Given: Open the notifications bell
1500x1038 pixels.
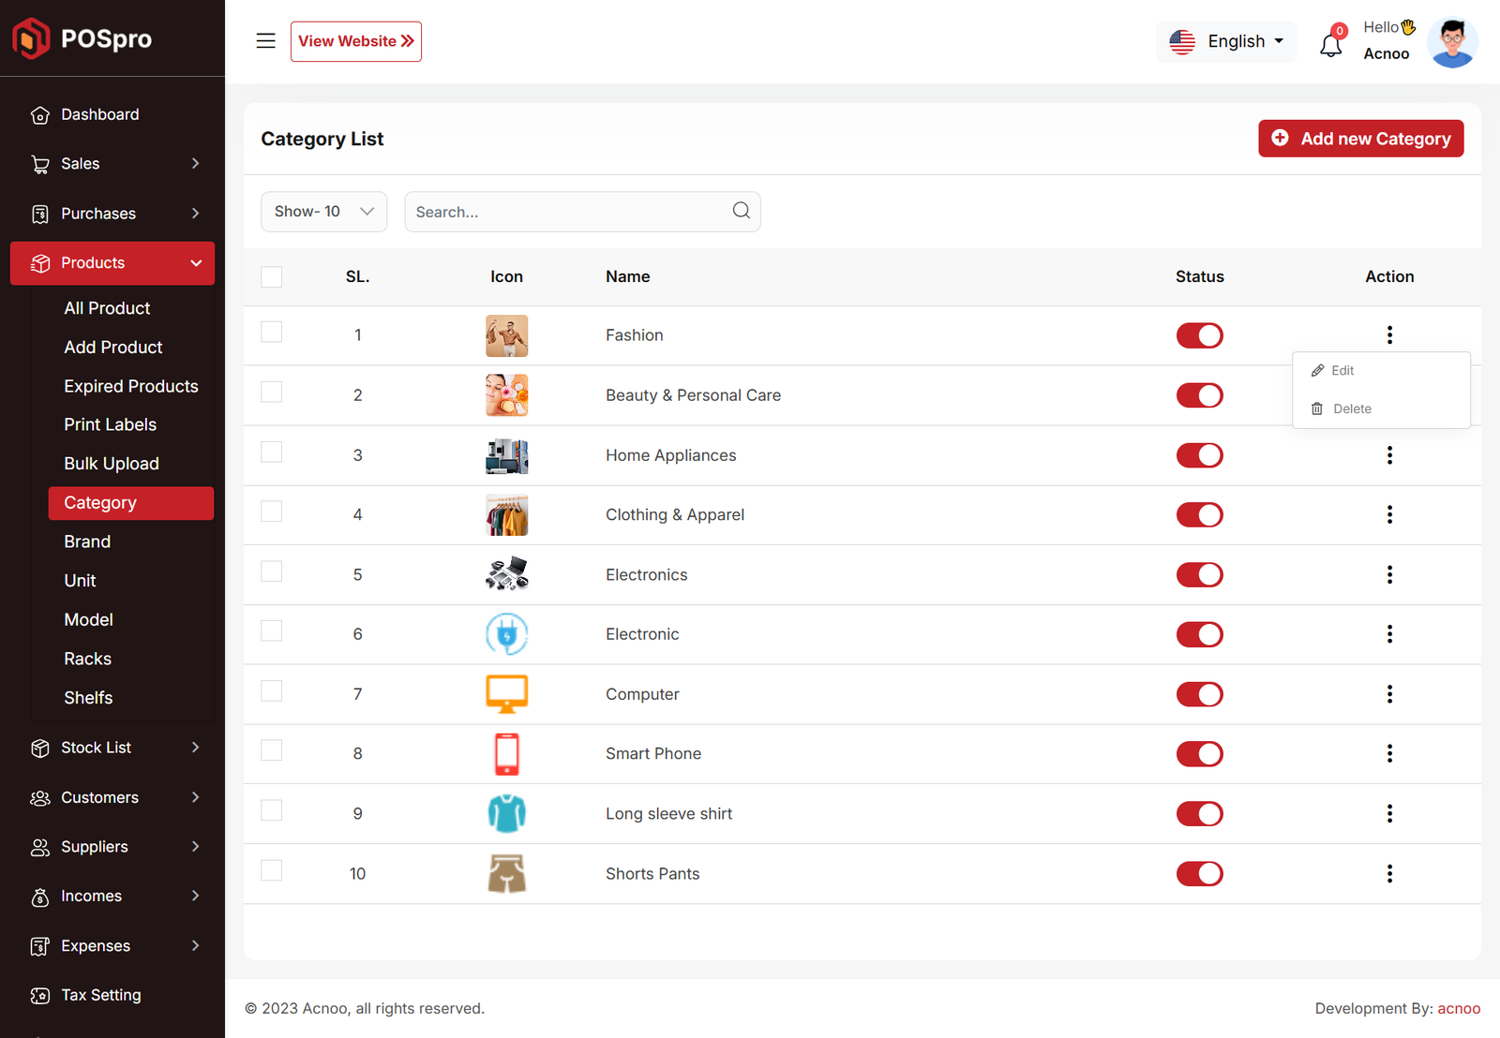Looking at the screenshot, I should [x=1330, y=44].
